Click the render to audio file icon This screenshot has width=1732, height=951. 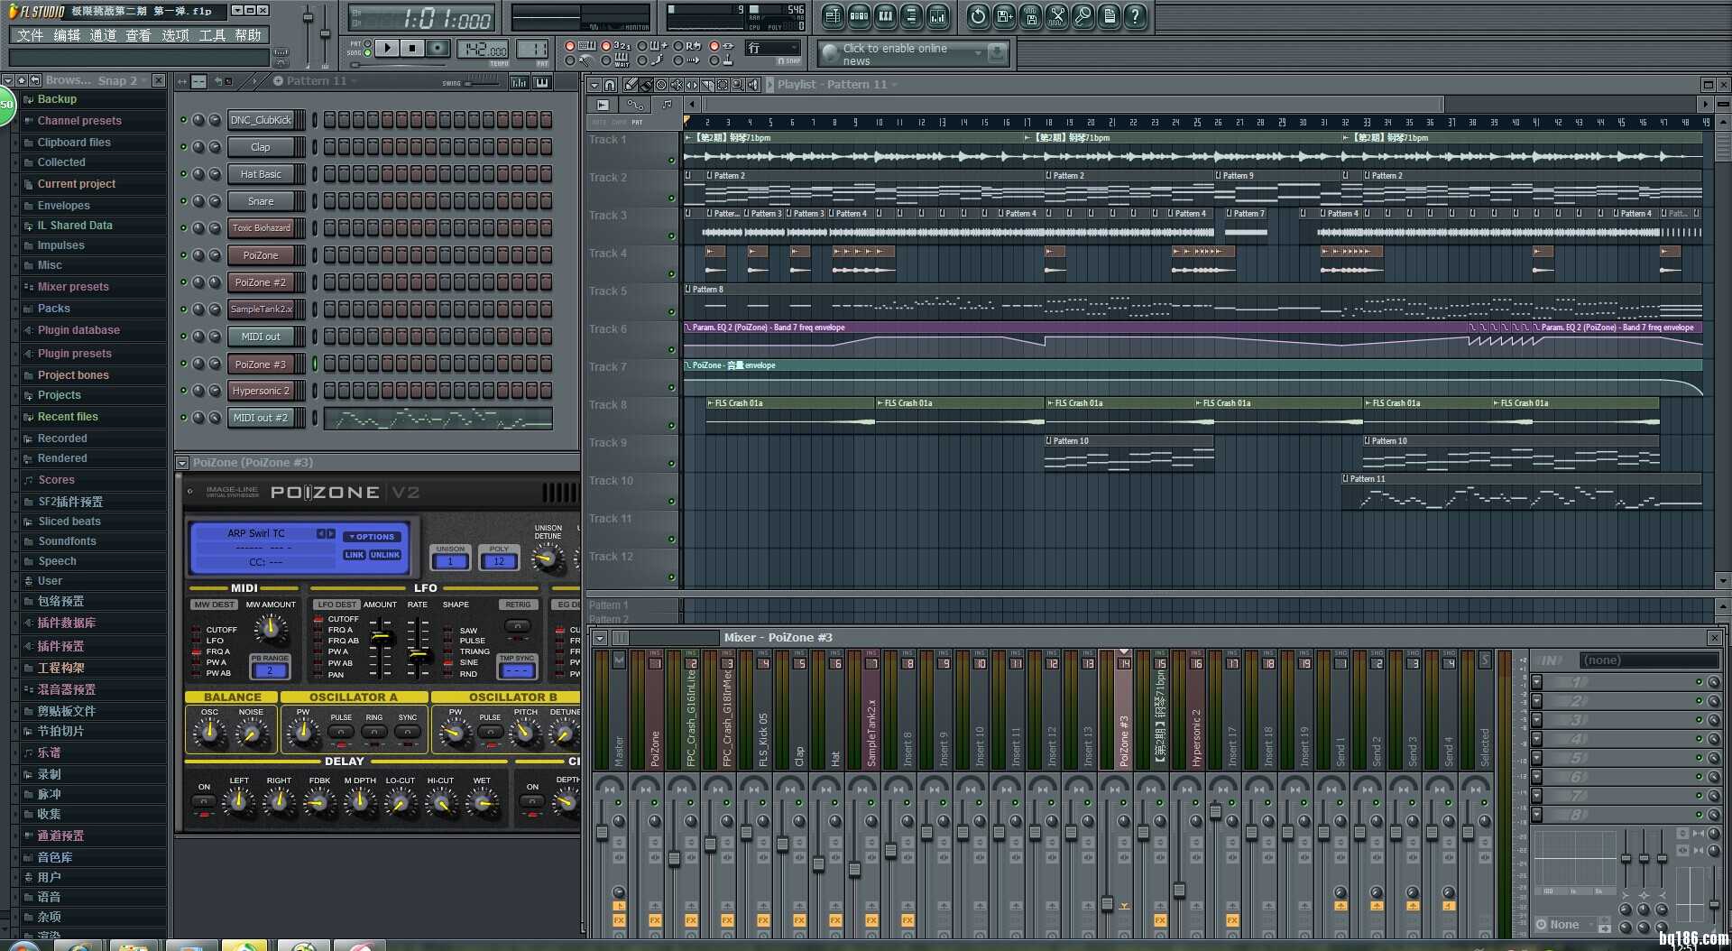(x=1030, y=16)
